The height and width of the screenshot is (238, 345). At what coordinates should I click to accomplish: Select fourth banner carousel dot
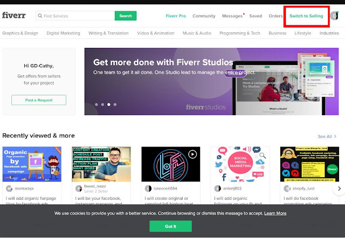(x=115, y=104)
